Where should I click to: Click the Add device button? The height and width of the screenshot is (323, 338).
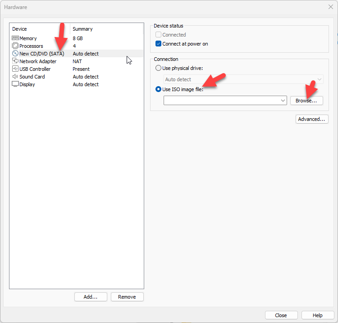[91, 297]
